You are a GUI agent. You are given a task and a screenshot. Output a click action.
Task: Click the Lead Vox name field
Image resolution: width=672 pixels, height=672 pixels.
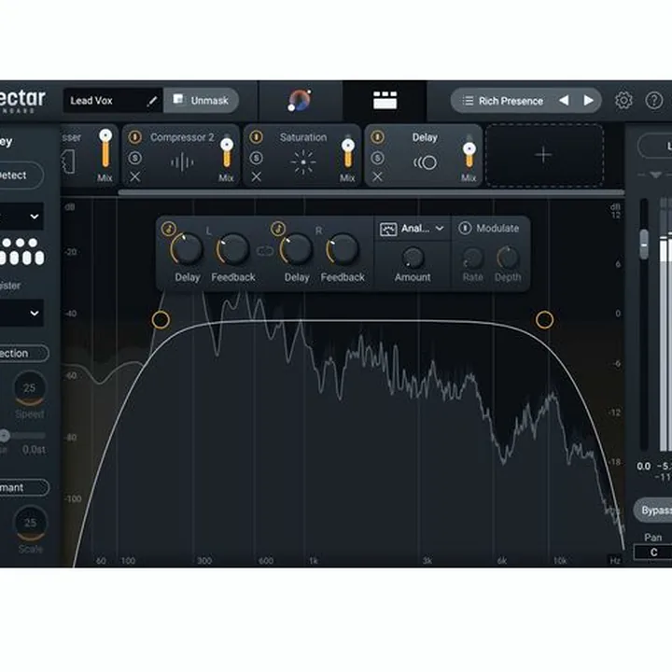pos(112,101)
